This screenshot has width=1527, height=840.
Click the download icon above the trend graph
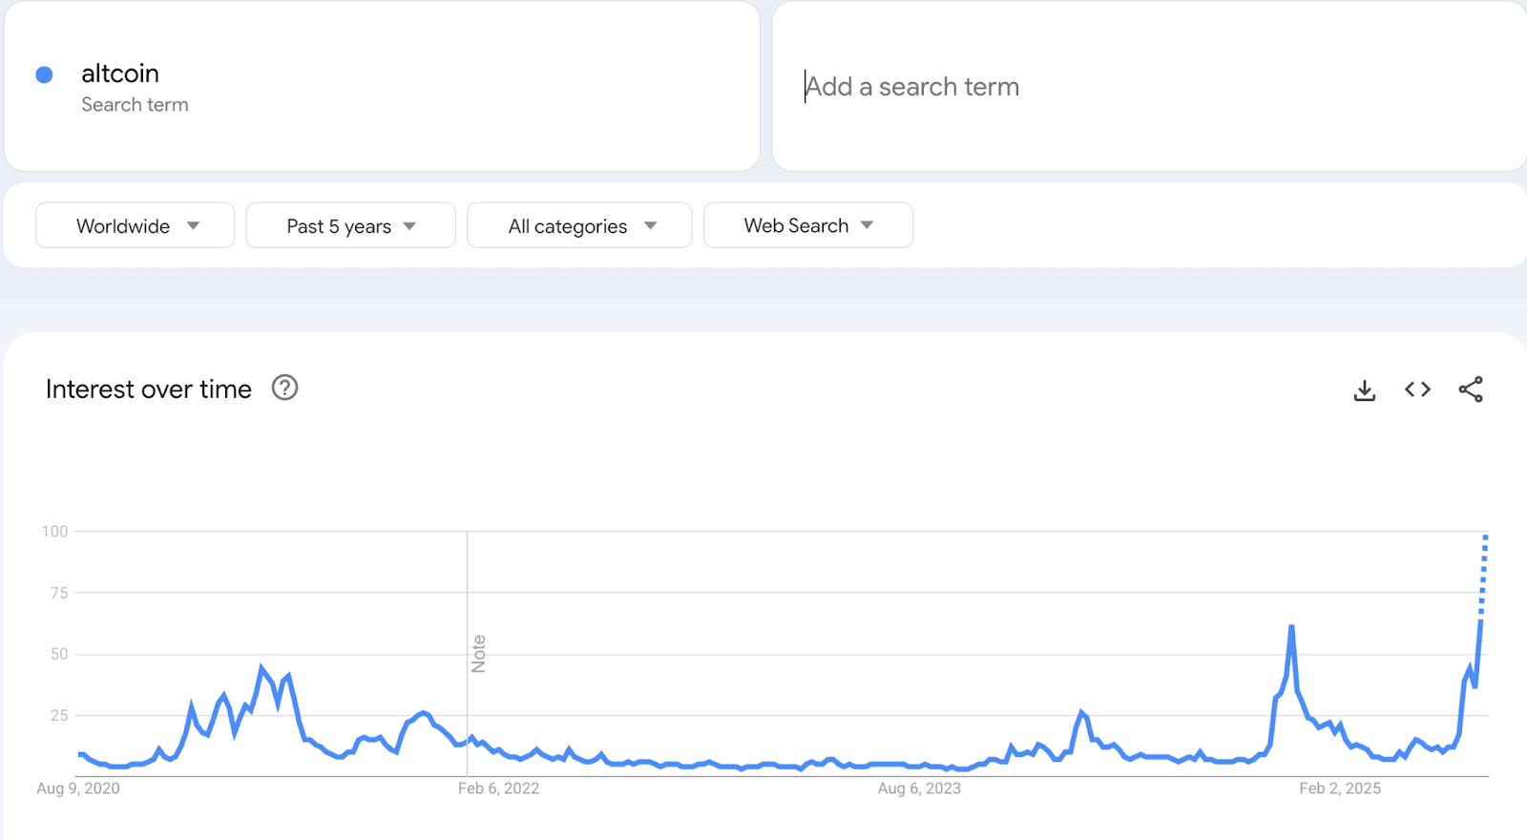(x=1364, y=389)
